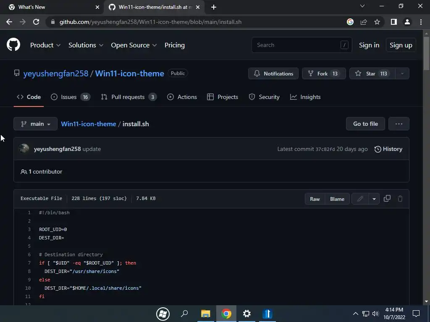Switch to the Issues tab
This screenshot has width=430, height=322.
click(x=71, y=97)
